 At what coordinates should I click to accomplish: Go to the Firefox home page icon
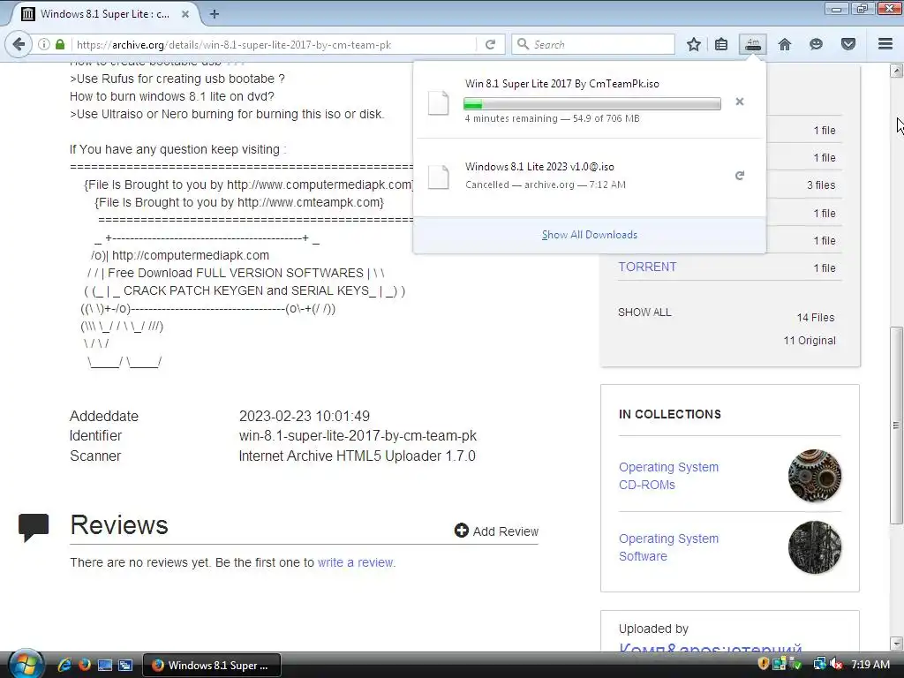[x=785, y=44]
